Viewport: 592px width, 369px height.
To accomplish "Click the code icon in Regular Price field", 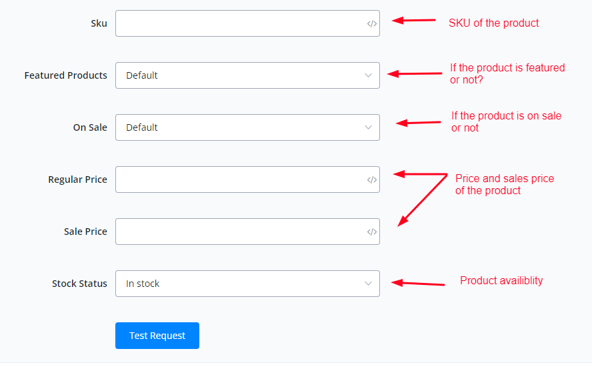I will point(372,179).
